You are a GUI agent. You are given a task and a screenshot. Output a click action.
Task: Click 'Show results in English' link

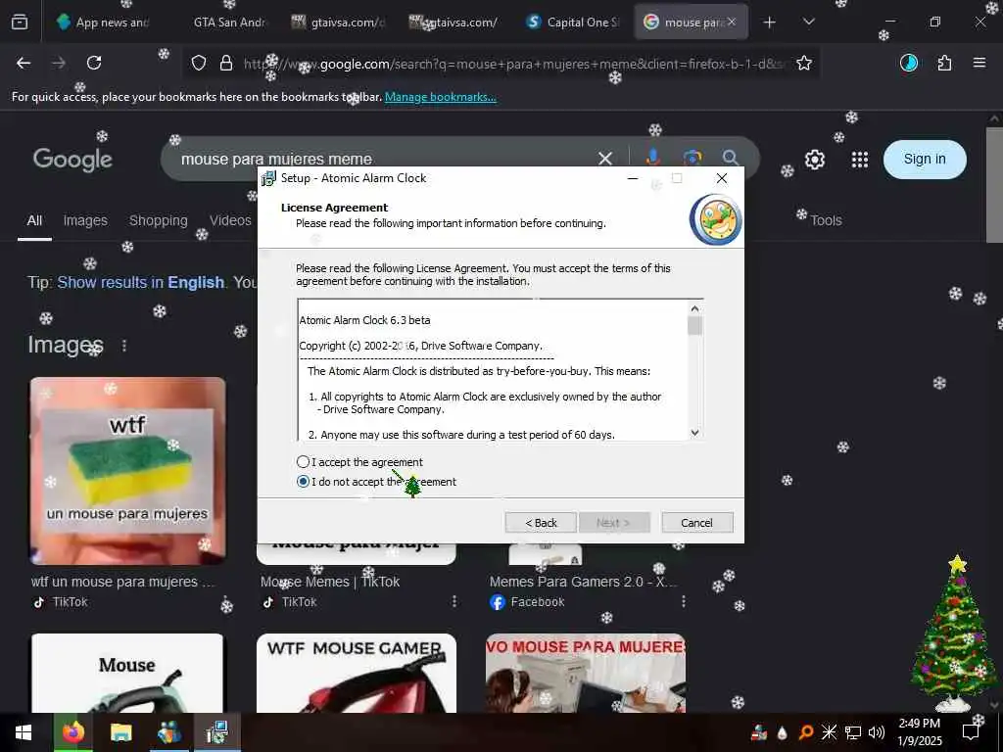tap(140, 283)
